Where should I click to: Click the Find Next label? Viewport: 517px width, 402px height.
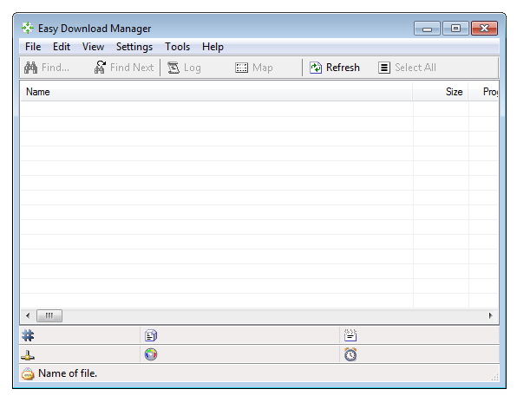pyautogui.click(x=132, y=68)
